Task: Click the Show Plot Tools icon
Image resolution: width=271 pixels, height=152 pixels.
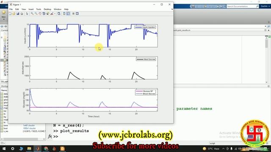Action: tap(77, 14)
